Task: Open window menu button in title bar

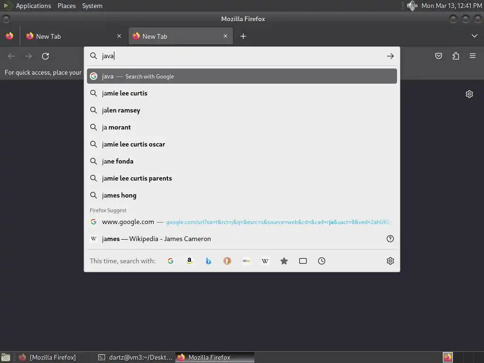Action: tap(6, 19)
